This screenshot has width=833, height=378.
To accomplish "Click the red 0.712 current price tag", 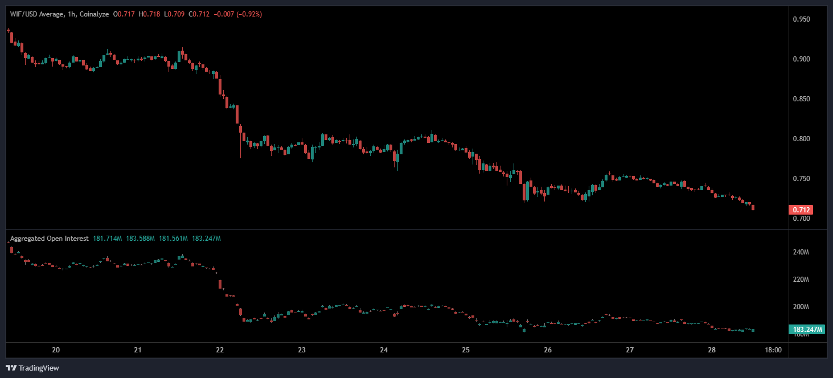I will (x=801, y=210).
